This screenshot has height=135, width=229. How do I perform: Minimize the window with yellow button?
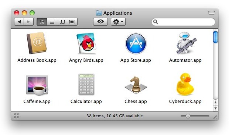coord(24,13)
